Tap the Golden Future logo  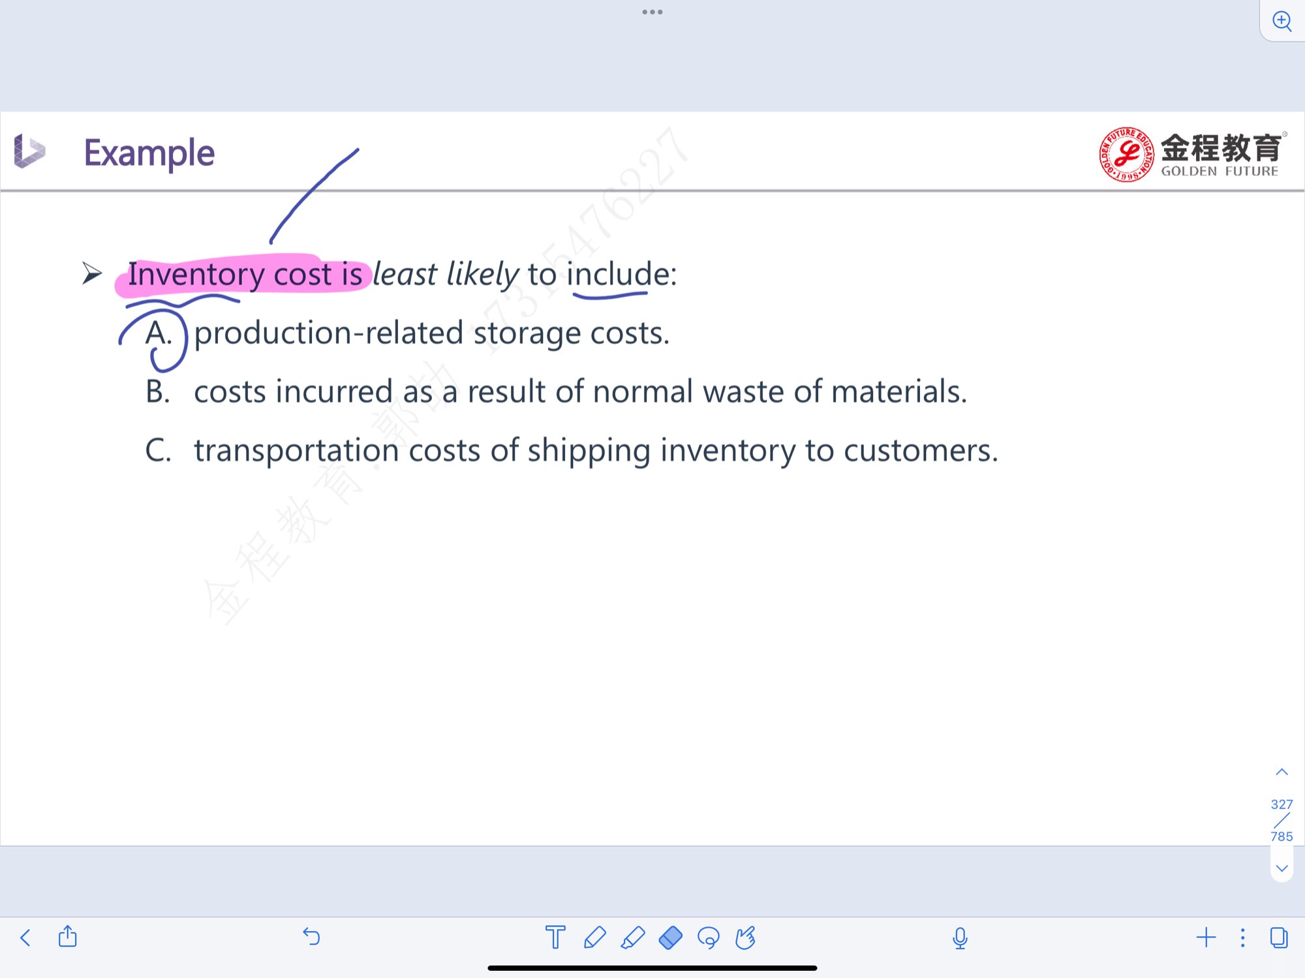click(1192, 154)
